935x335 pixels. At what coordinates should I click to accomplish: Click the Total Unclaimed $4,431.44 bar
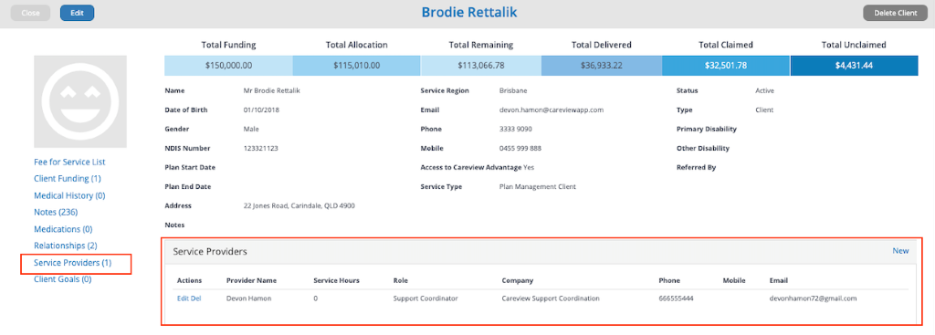pyautogui.click(x=854, y=66)
